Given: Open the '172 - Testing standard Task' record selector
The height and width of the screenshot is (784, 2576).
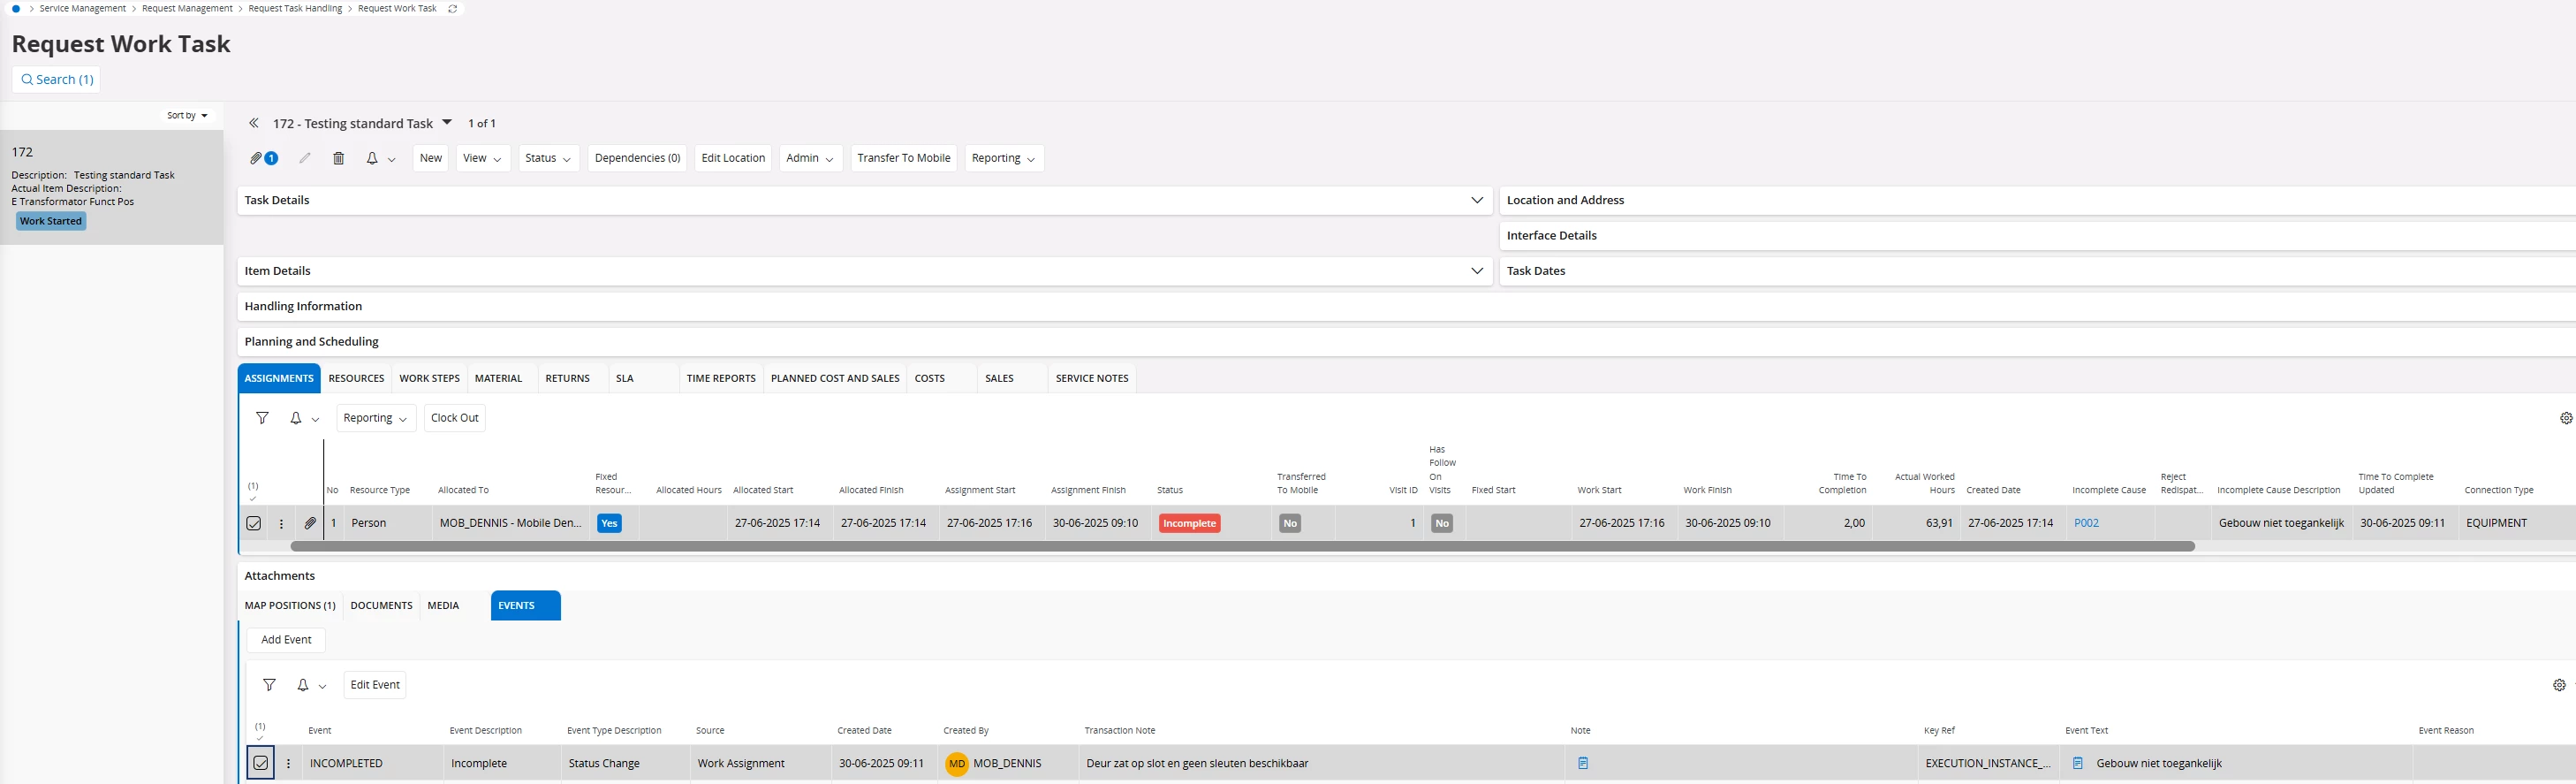Looking at the screenshot, I should [x=362, y=123].
